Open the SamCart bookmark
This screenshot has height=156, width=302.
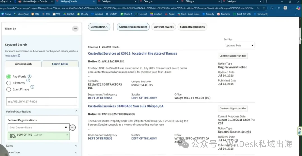tap(97, 14)
